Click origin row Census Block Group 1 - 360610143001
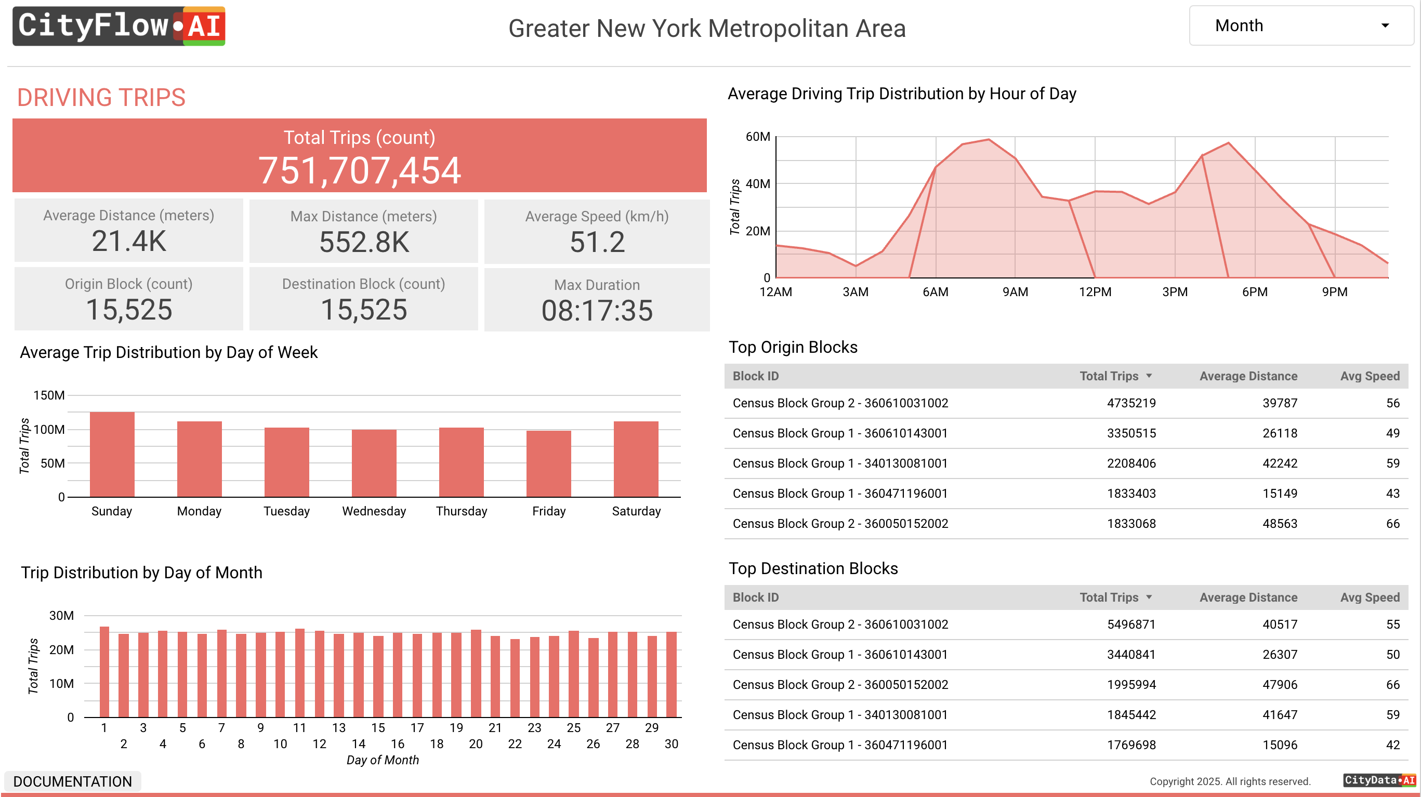The image size is (1421, 797). tap(1065, 433)
